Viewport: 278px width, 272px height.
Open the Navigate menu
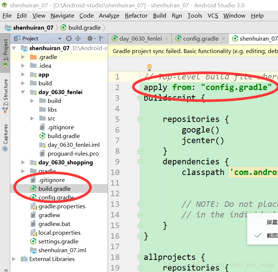[x=62, y=16]
